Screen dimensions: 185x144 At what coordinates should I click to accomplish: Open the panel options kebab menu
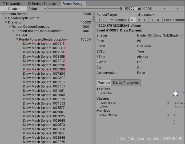point(181,3)
